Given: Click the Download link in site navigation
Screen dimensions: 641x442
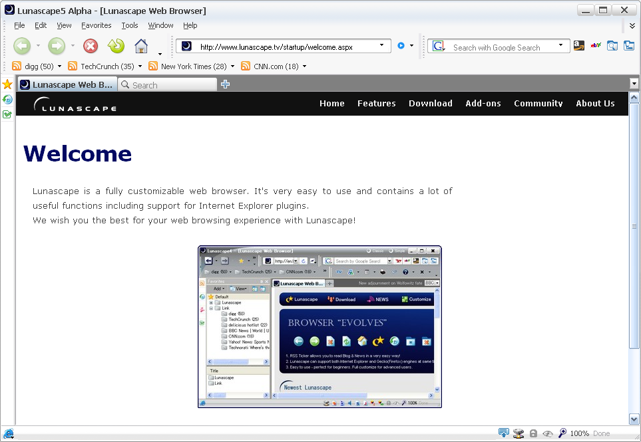Looking at the screenshot, I should pos(431,104).
